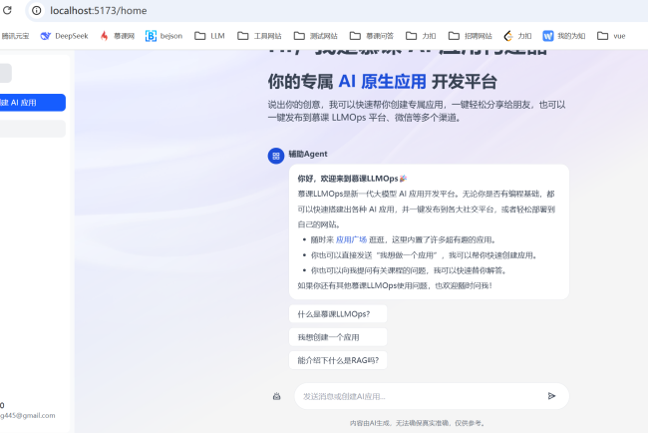Click greeting text 你好，欢迎来到慕课LLMOps
The height and width of the screenshot is (433, 648).
(x=348, y=179)
